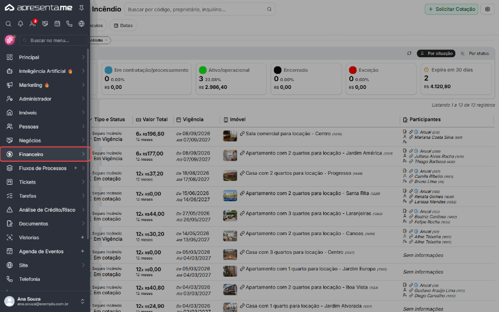Open the Telefonia menu item
Viewport: 499px width, 312px height.
45,279
